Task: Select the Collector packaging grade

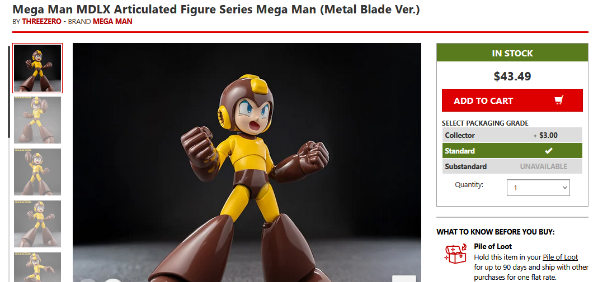Action: (x=512, y=135)
